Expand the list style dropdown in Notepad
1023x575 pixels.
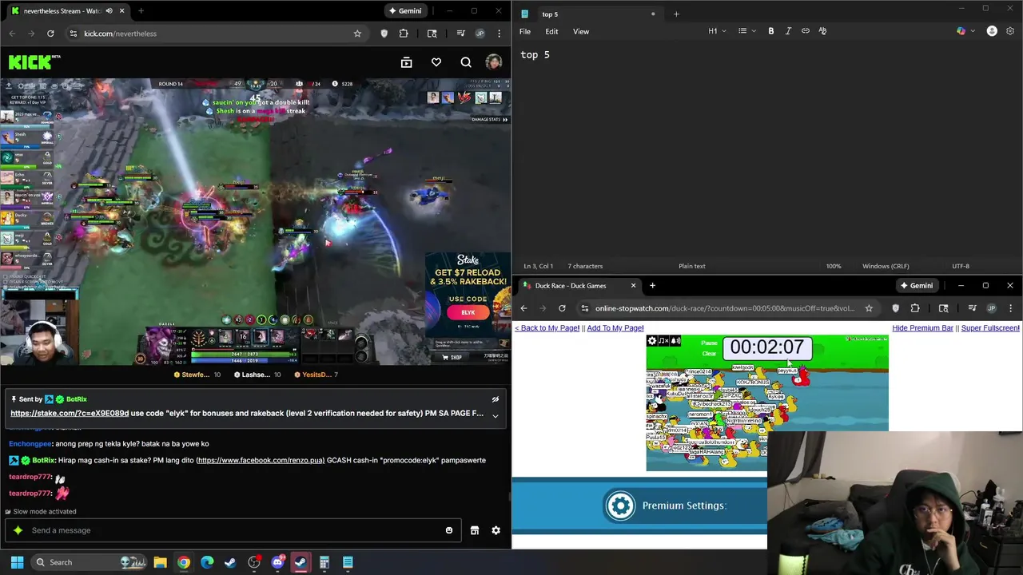(746, 31)
